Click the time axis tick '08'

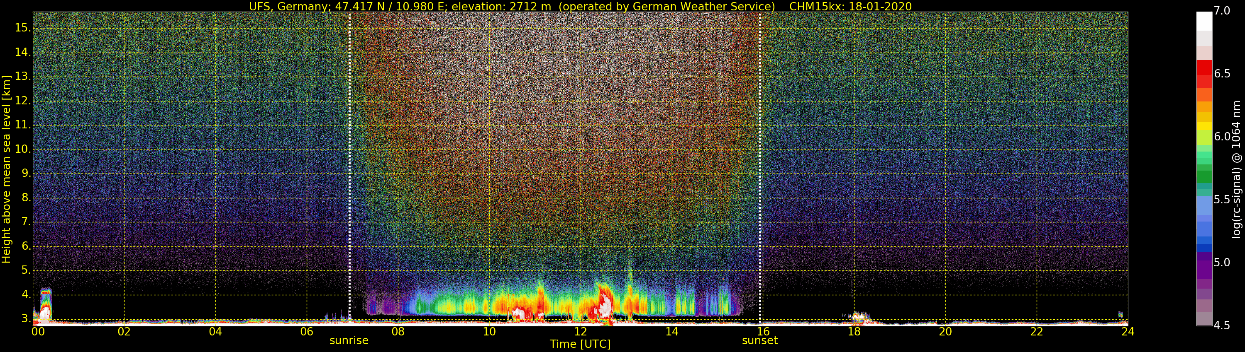[398, 332]
